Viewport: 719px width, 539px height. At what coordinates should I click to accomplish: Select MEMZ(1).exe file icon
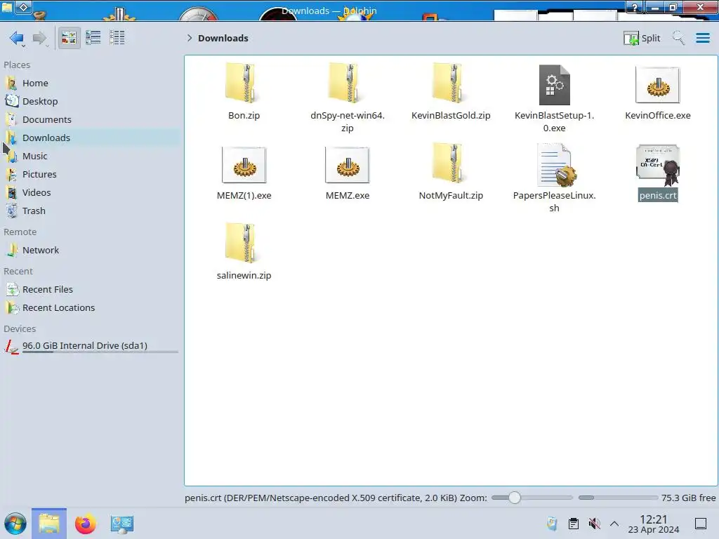click(x=244, y=165)
